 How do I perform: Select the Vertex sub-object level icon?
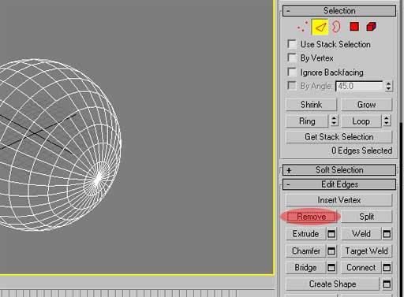click(x=302, y=27)
